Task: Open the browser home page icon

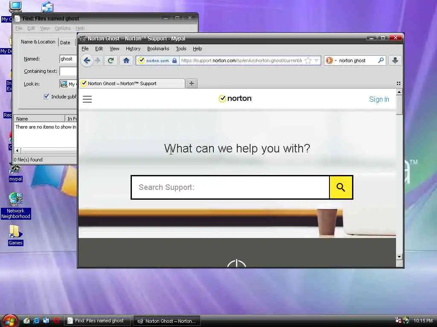Action: click(x=126, y=60)
